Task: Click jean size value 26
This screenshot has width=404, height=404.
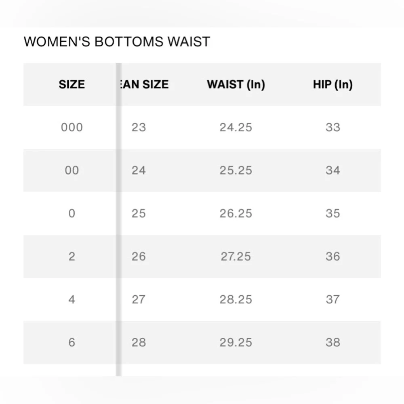Action: [x=139, y=257]
